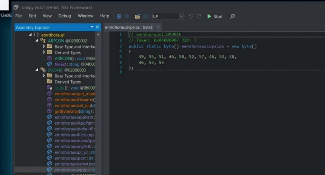Open the C# language dropdown

(181, 16)
